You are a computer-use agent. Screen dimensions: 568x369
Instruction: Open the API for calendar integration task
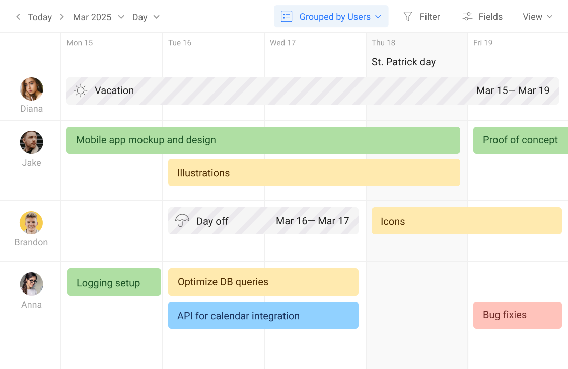(x=263, y=315)
